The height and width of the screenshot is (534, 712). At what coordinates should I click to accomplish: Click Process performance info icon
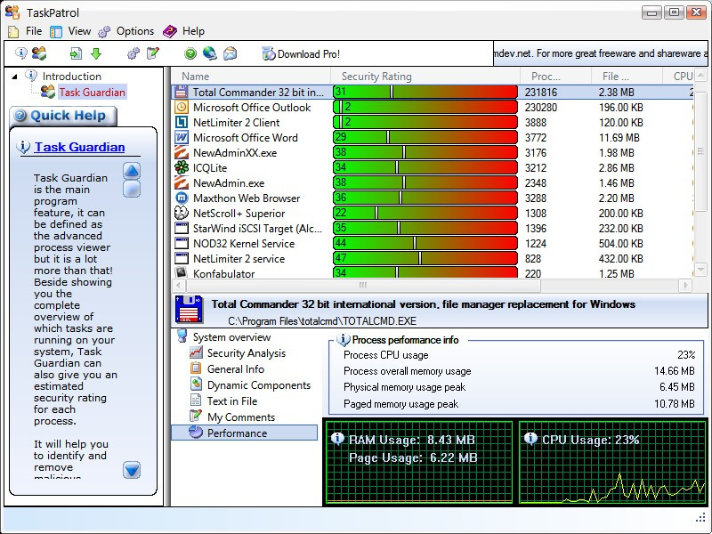(344, 340)
